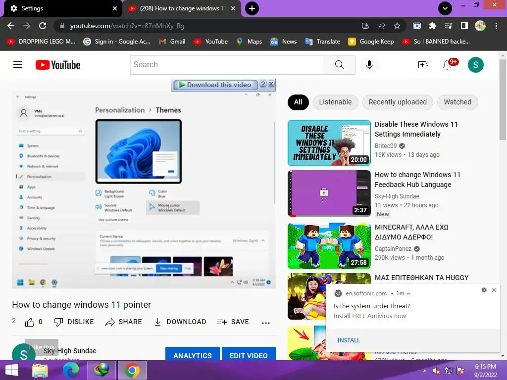Close the softonic notification
This screenshot has height=380, width=507.
point(494,290)
